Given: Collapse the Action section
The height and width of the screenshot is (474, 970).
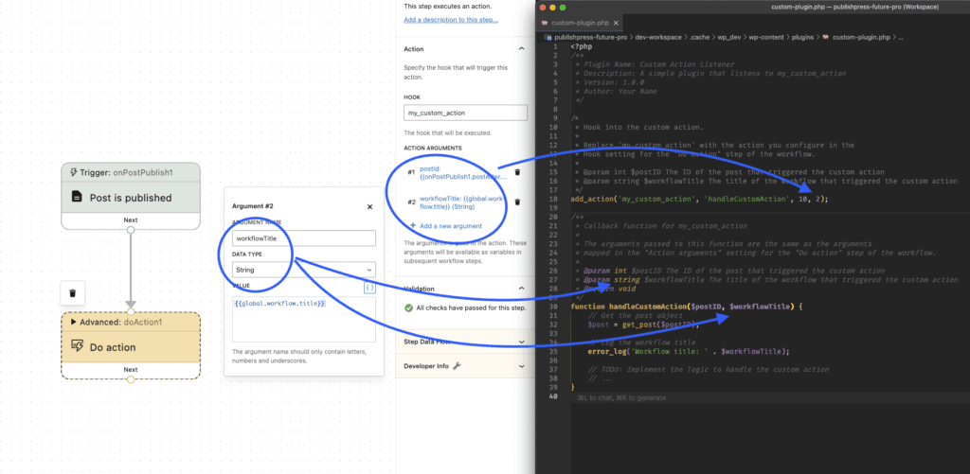Looking at the screenshot, I should pyautogui.click(x=520, y=48).
